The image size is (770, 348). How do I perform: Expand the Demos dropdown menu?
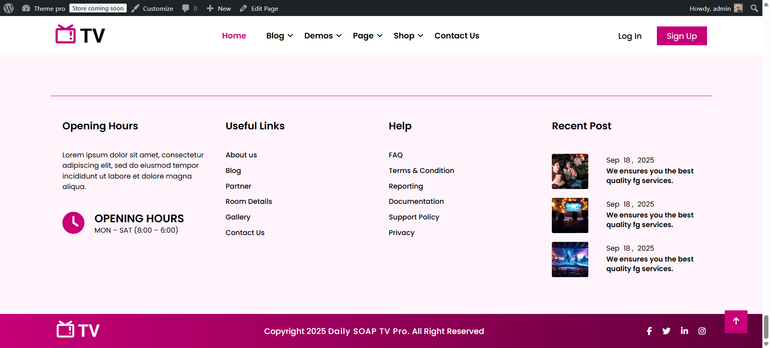point(322,36)
